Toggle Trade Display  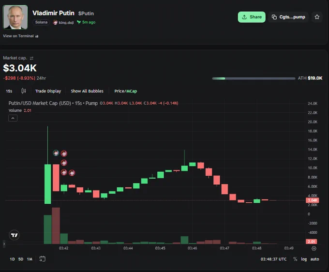point(48,91)
